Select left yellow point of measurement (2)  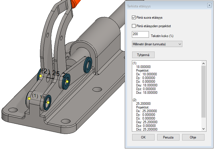pyautogui.click(x=41, y=76)
